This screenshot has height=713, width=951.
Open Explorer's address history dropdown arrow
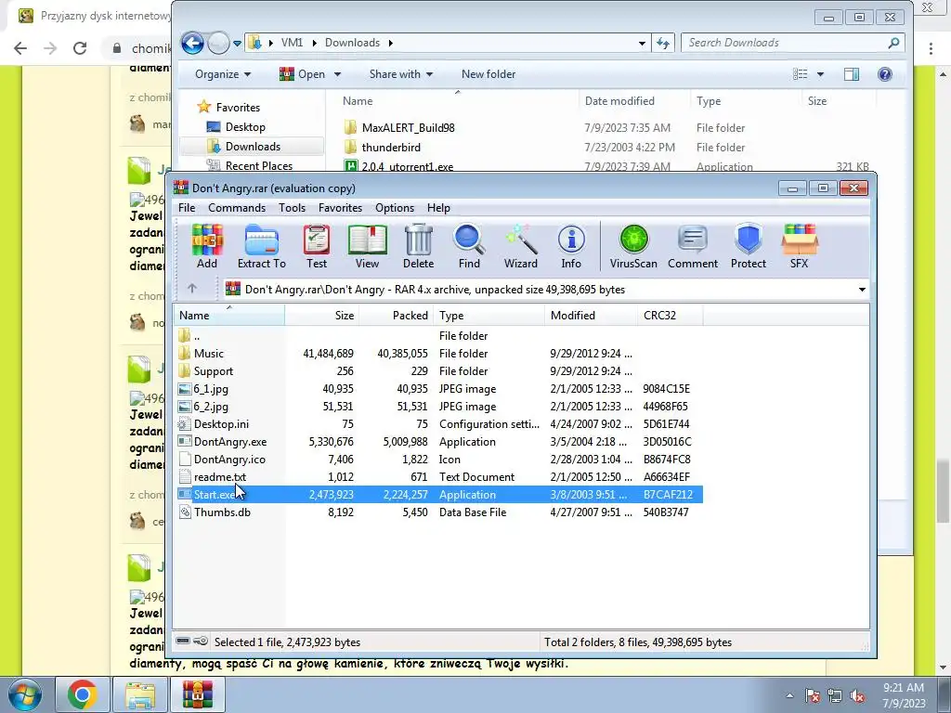click(642, 43)
